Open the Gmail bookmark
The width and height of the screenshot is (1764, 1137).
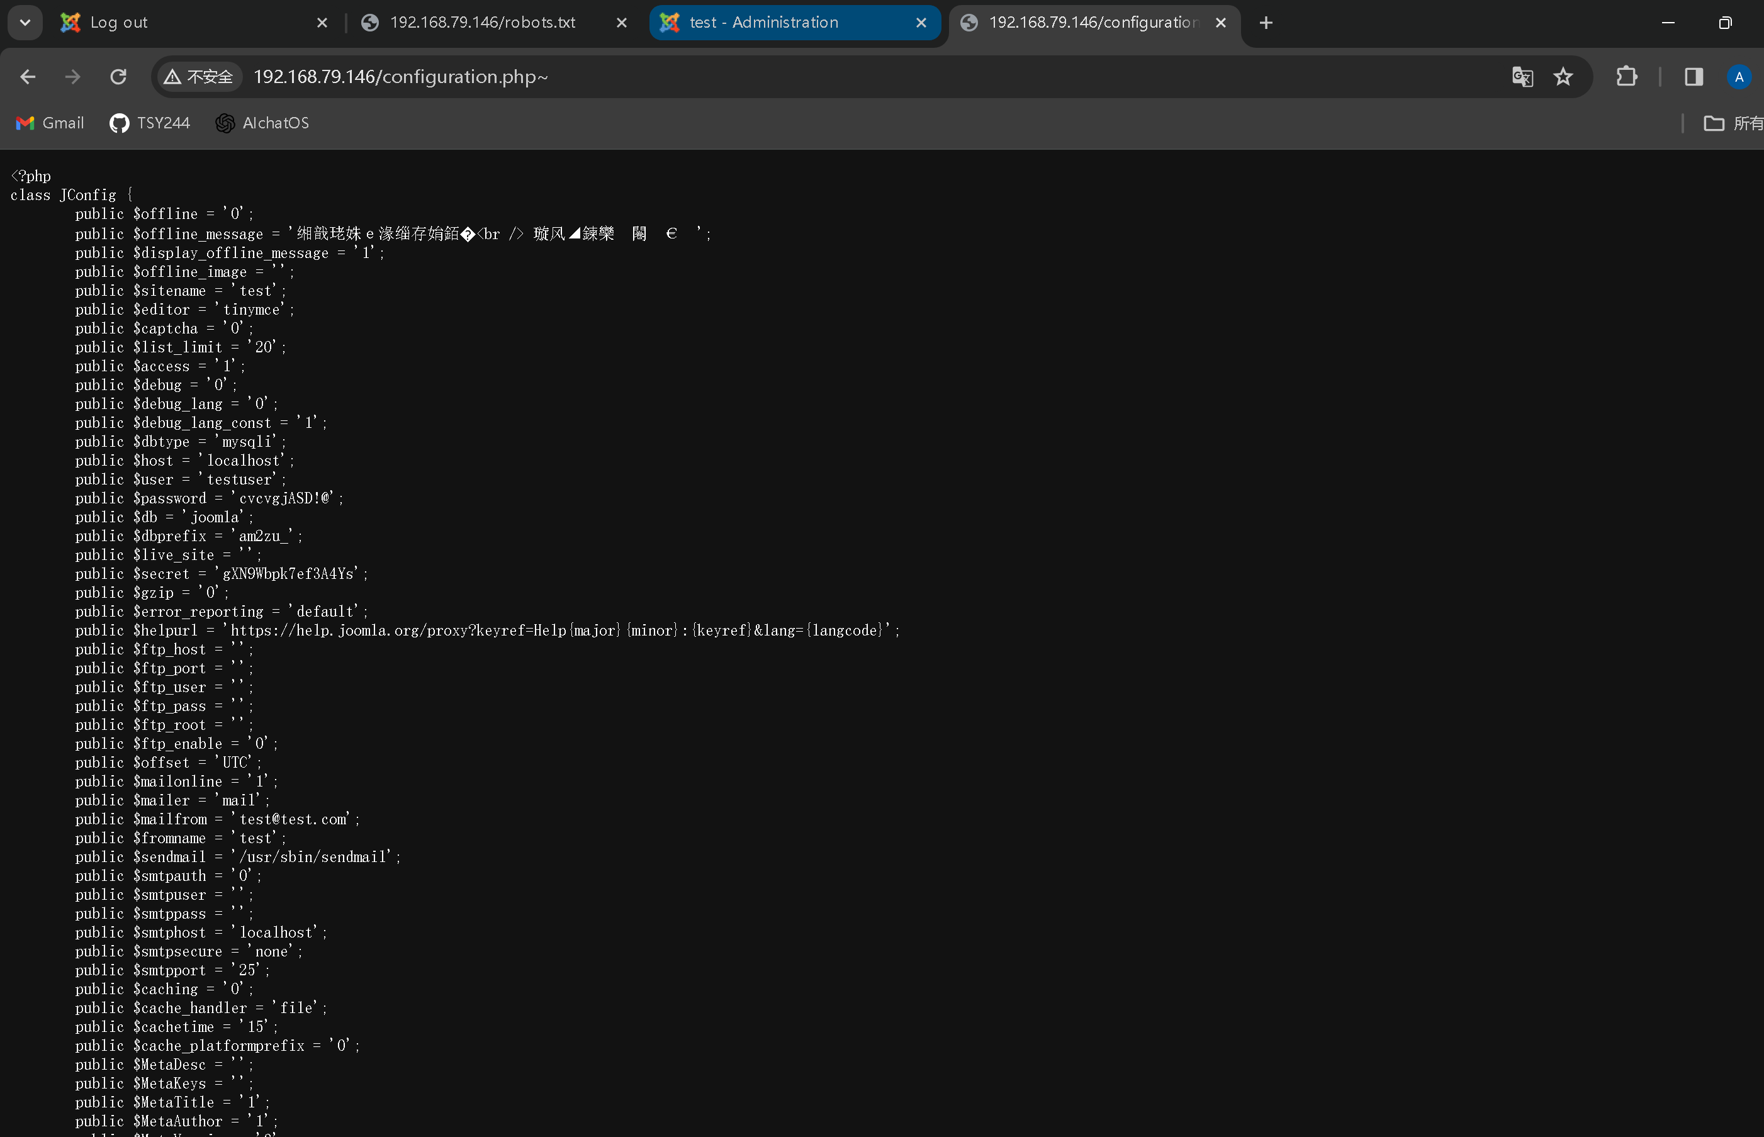(50, 123)
